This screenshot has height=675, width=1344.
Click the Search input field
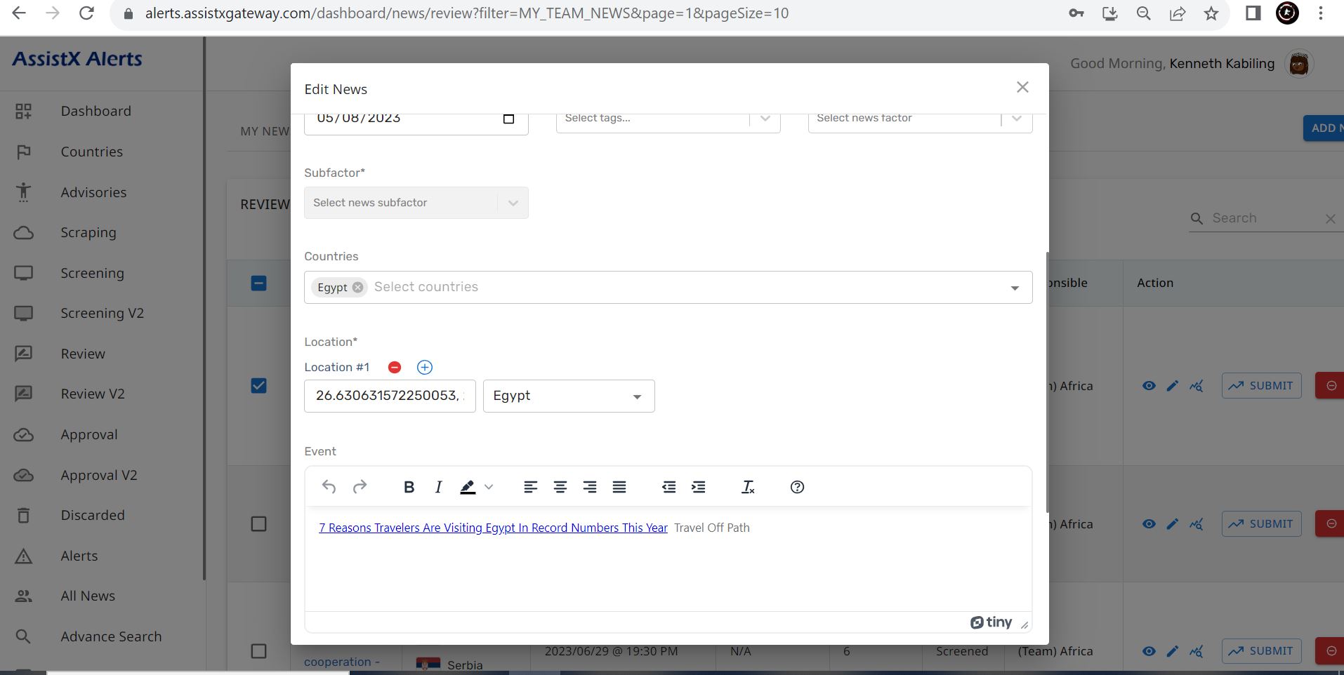pos(1264,218)
